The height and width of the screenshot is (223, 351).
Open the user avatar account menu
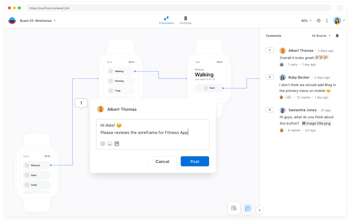(337, 21)
